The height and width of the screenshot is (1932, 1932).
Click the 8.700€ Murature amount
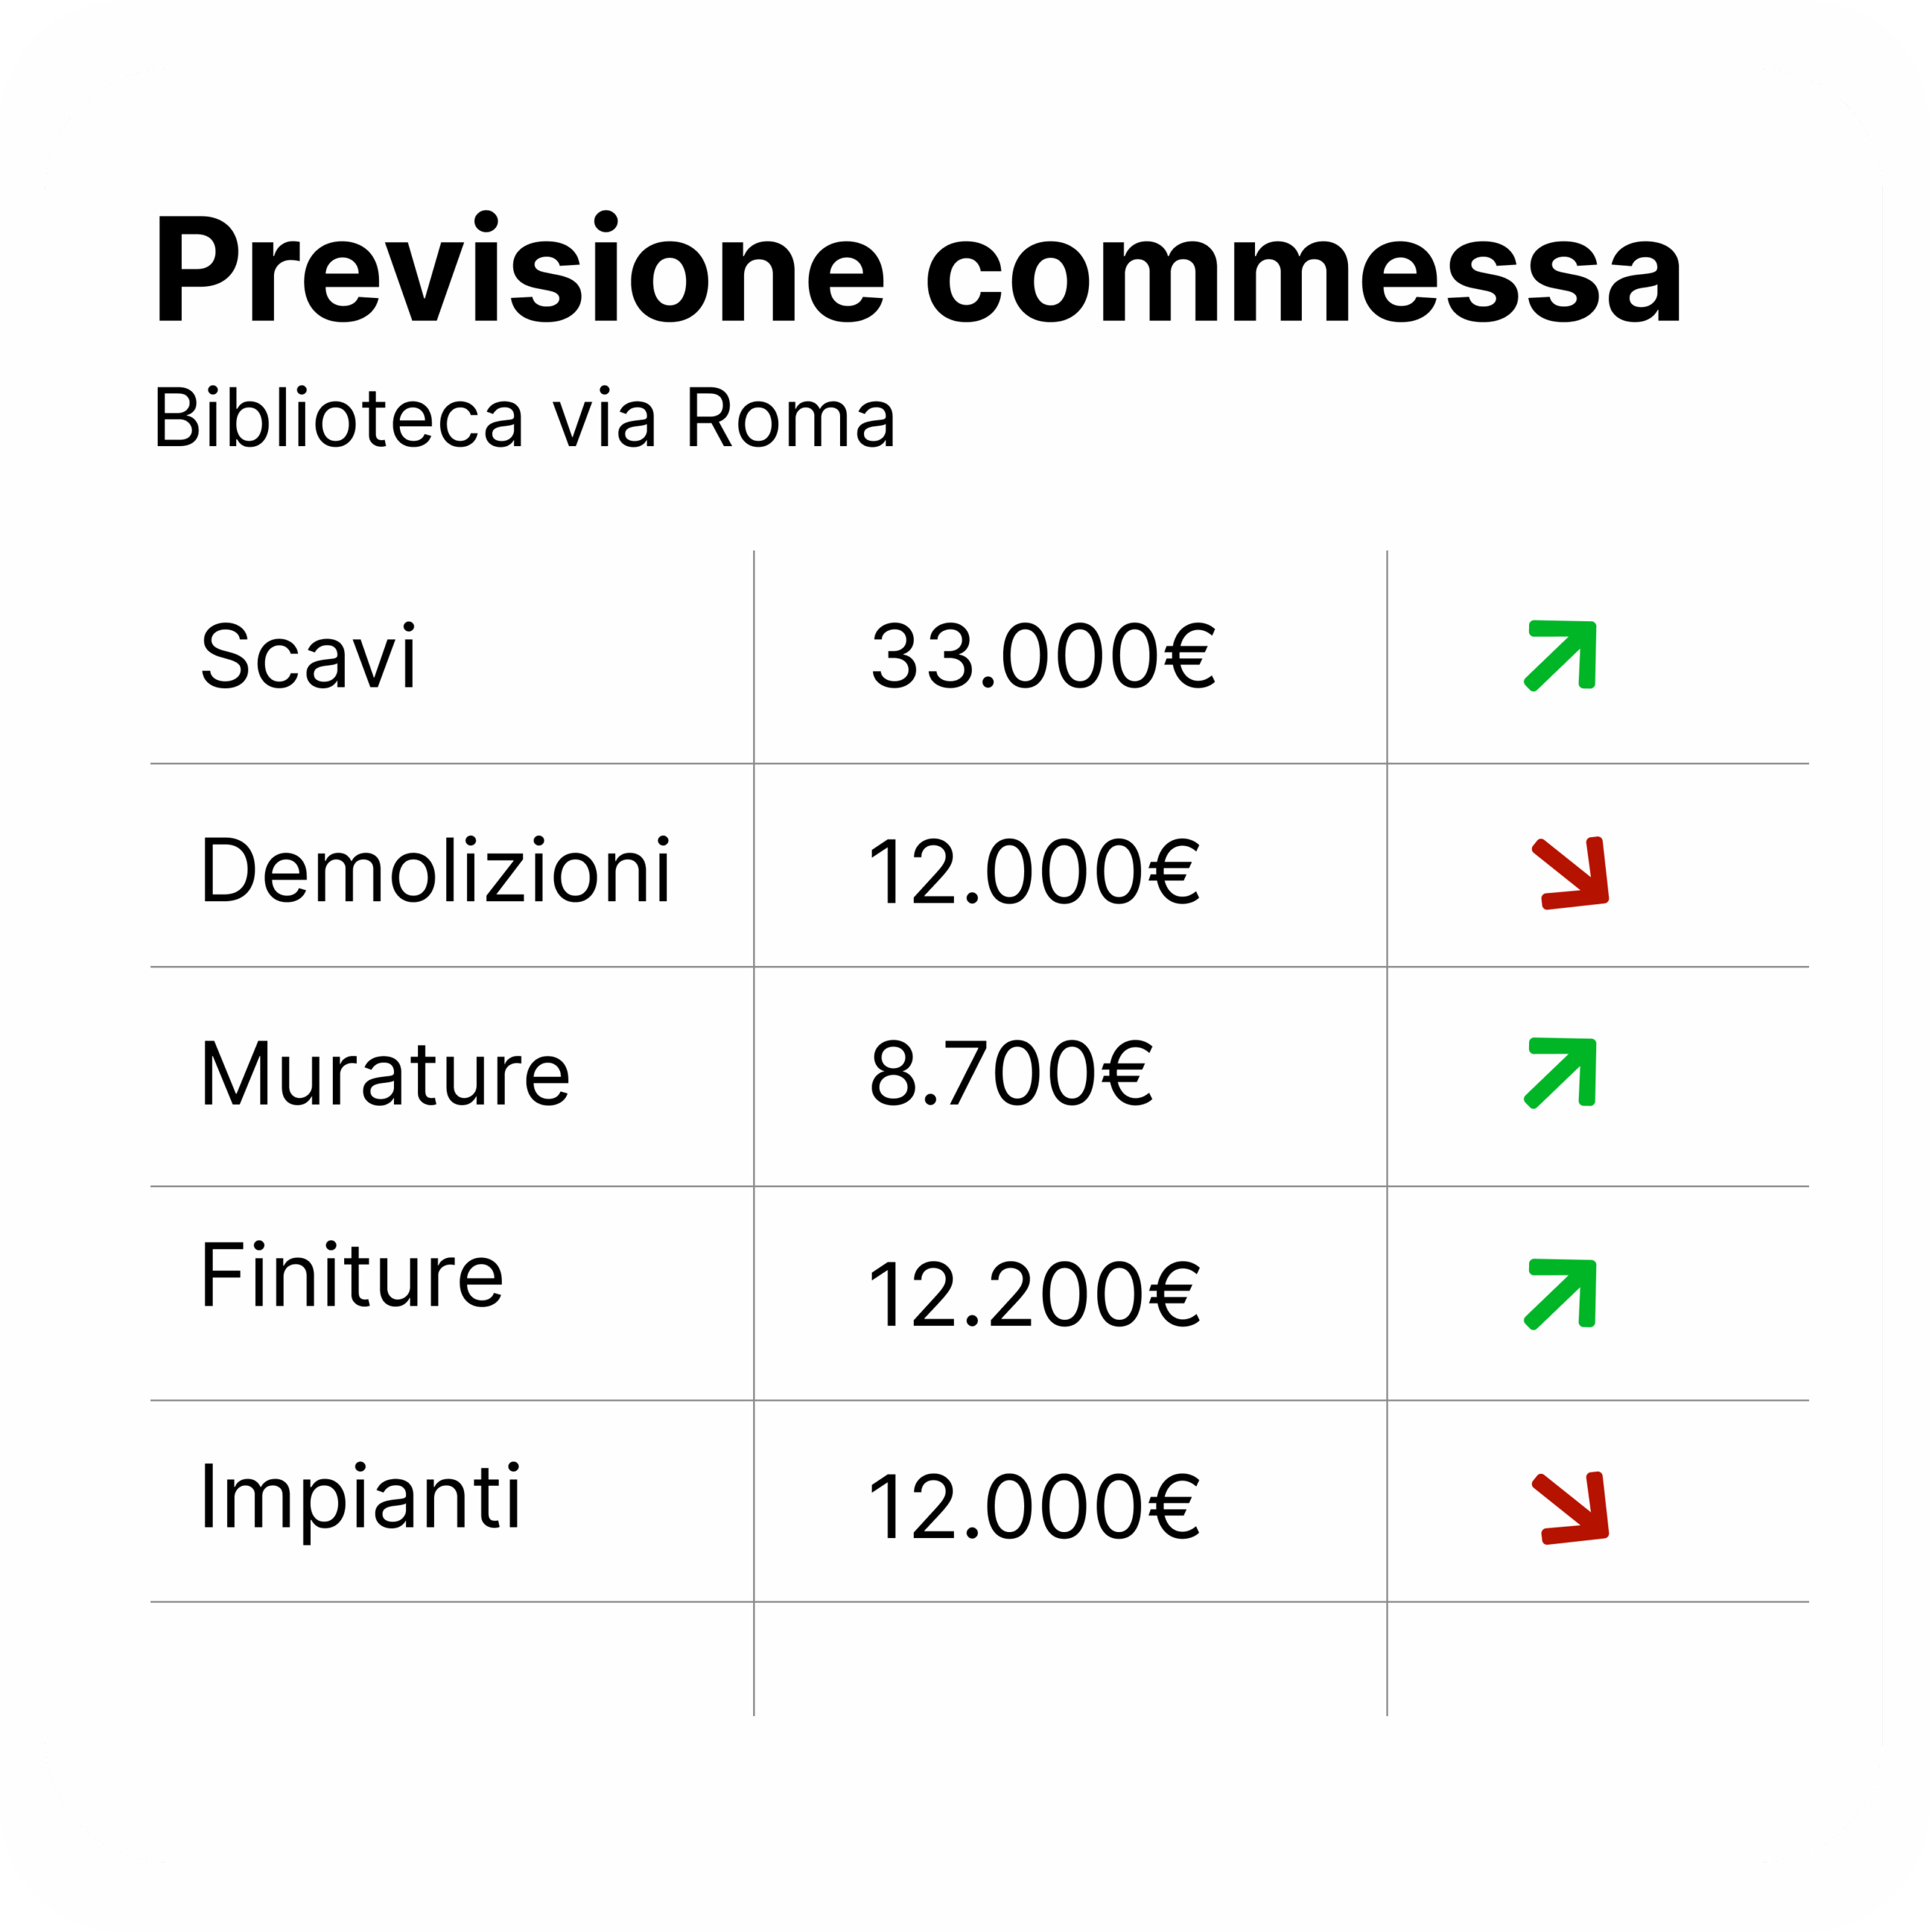click(x=1011, y=1074)
